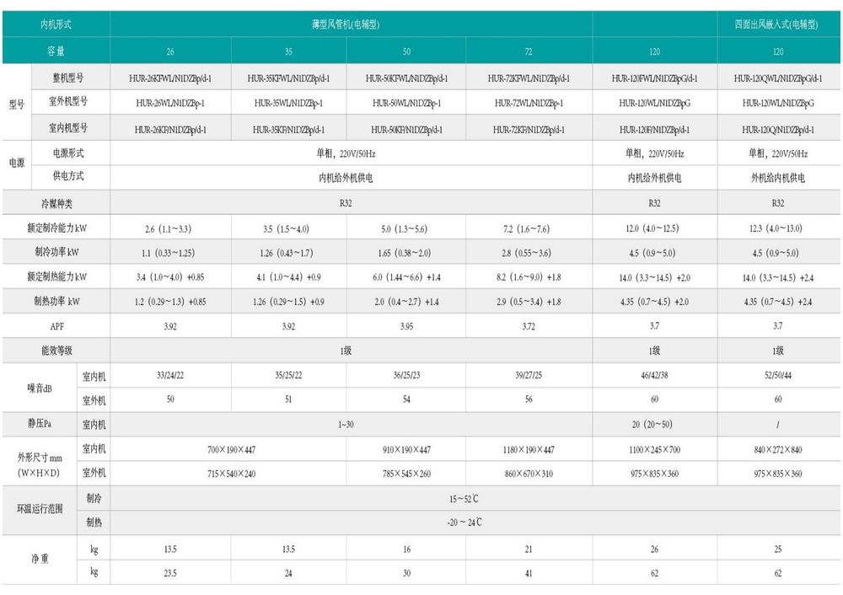The image size is (843, 595).
Task: Select the 四面出风嵌入式(电辅型) header
Action: 776,24
